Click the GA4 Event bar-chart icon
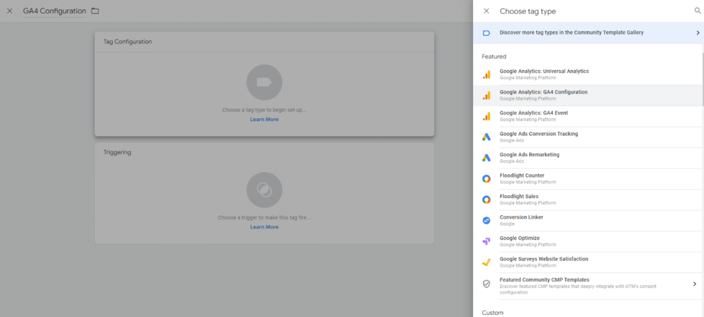 [x=486, y=116]
